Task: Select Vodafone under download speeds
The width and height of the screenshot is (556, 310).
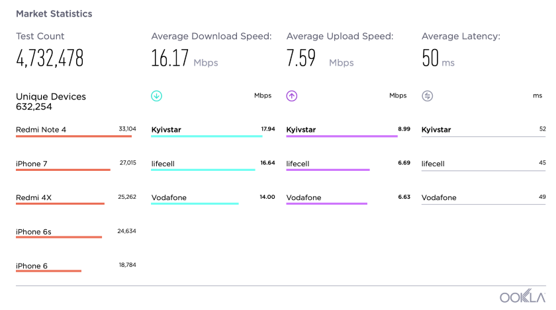Action: 169,197
